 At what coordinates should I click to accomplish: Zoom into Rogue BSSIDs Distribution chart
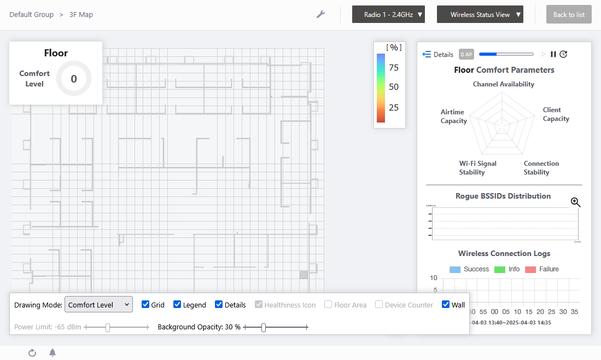pyautogui.click(x=575, y=202)
